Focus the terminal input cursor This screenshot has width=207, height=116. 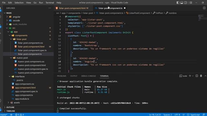[58, 111]
